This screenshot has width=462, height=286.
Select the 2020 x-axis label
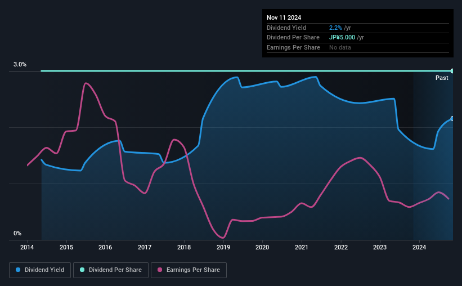(262, 247)
